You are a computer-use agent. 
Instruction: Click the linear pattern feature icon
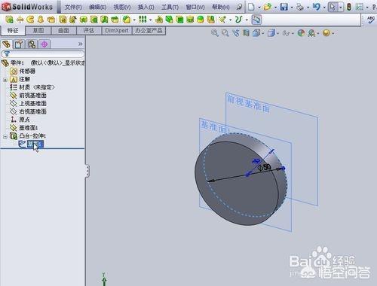pyautogui.click(x=143, y=20)
